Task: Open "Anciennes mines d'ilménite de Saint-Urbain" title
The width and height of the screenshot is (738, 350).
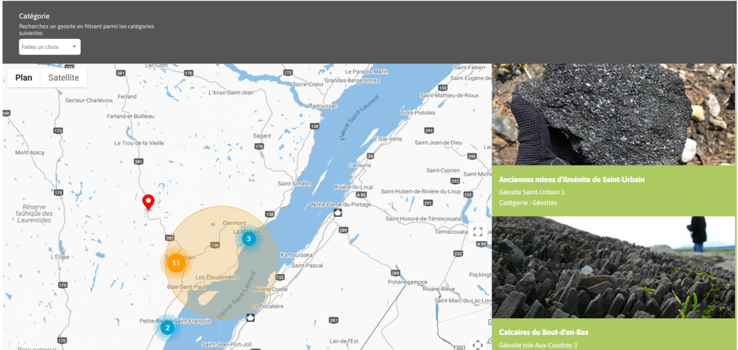Action: (572, 180)
